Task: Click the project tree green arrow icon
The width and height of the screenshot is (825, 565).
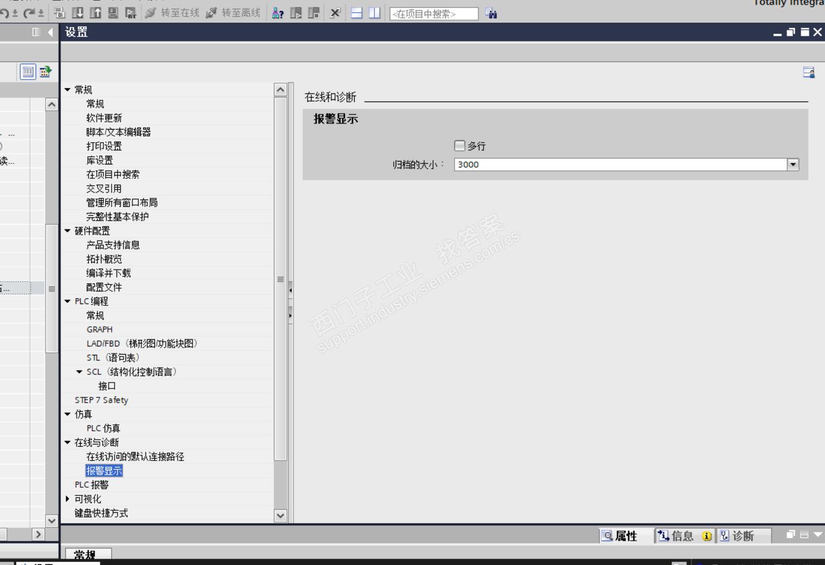Action: point(45,72)
